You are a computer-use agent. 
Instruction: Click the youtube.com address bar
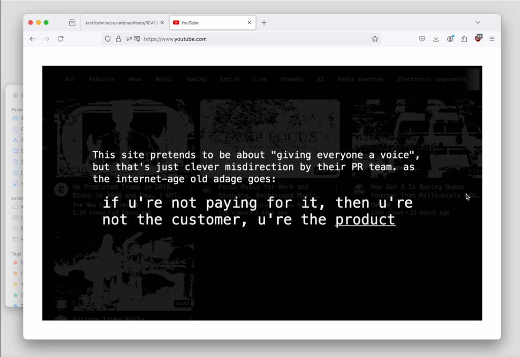click(x=254, y=39)
